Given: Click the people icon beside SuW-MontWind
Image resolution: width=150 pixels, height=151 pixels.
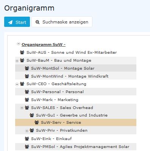Looking at the screenshot, I should [x=27, y=76].
